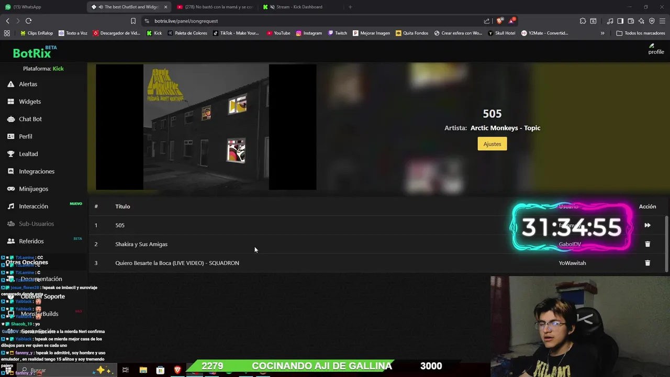The width and height of the screenshot is (670, 377).
Task: Switch to the YouTube browser tab
Action: pos(215,7)
